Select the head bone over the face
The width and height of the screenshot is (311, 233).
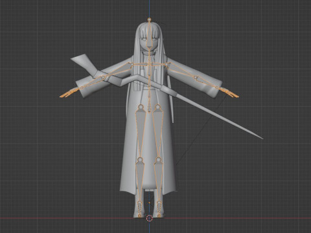coord(149,35)
